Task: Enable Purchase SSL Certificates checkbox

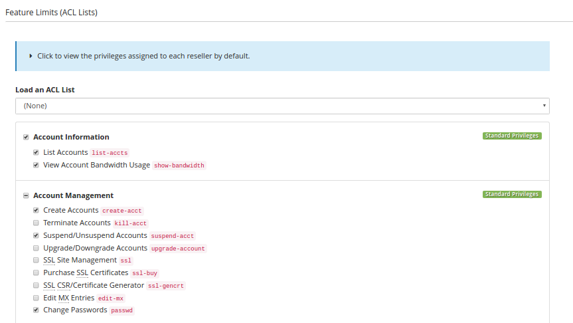Action: pyautogui.click(x=36, y=273)
